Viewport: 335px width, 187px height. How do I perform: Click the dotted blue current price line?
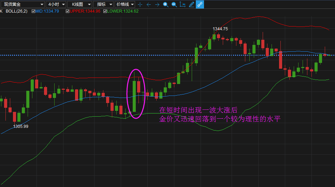167,55
